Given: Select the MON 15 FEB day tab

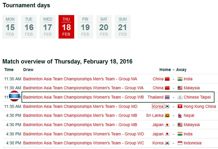Looking at the screenshot, I should point(10,27).
